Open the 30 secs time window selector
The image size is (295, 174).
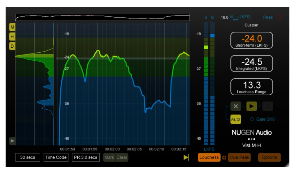[28, 157]
